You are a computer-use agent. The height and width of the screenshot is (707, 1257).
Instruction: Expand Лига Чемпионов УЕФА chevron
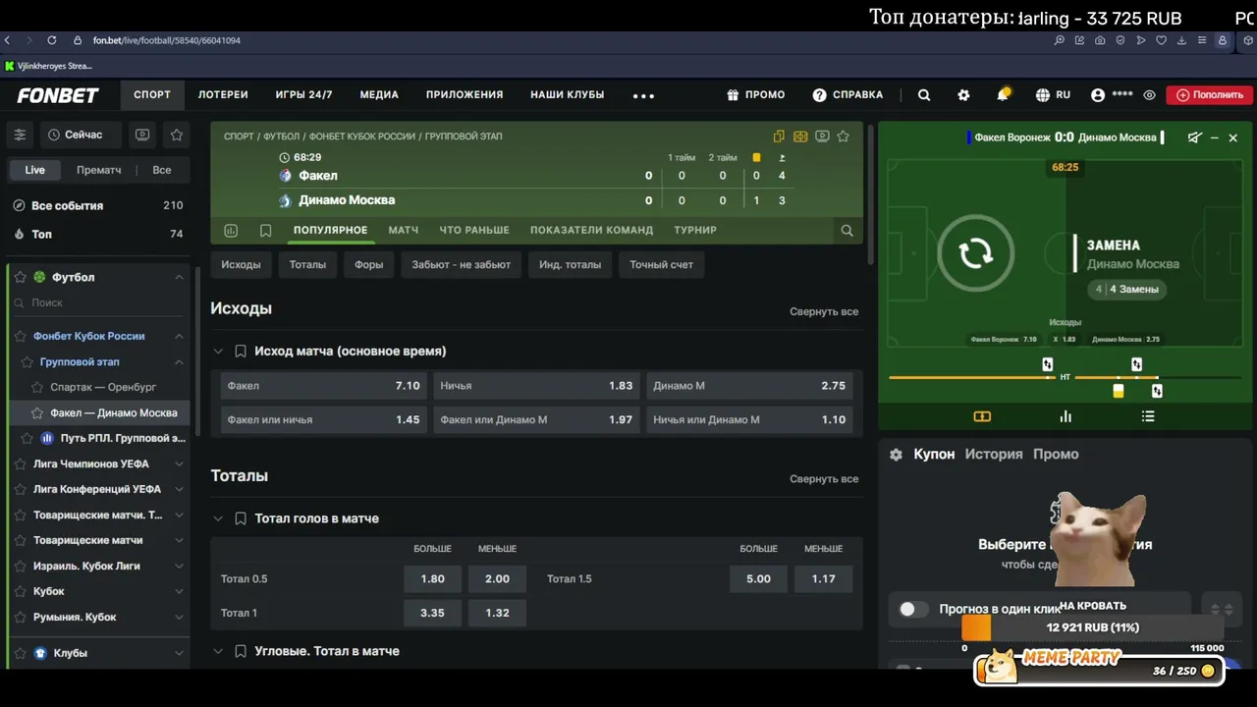pyautogui.click(x=179, y=463)
